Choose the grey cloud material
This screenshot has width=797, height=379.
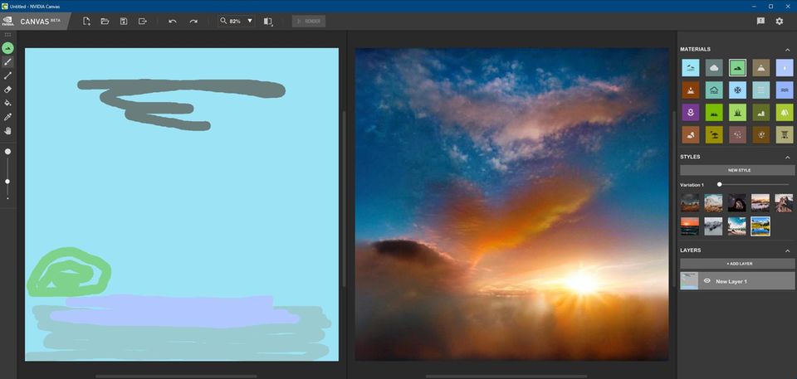pyautogui.click(x=714, y=67)
